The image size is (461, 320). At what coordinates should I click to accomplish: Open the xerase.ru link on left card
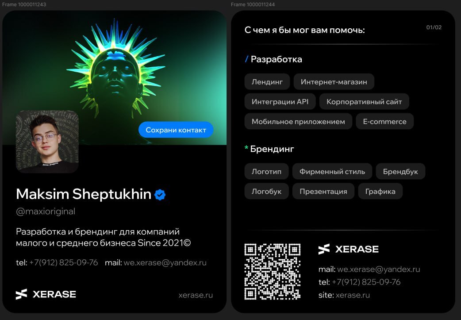[196, 295]
